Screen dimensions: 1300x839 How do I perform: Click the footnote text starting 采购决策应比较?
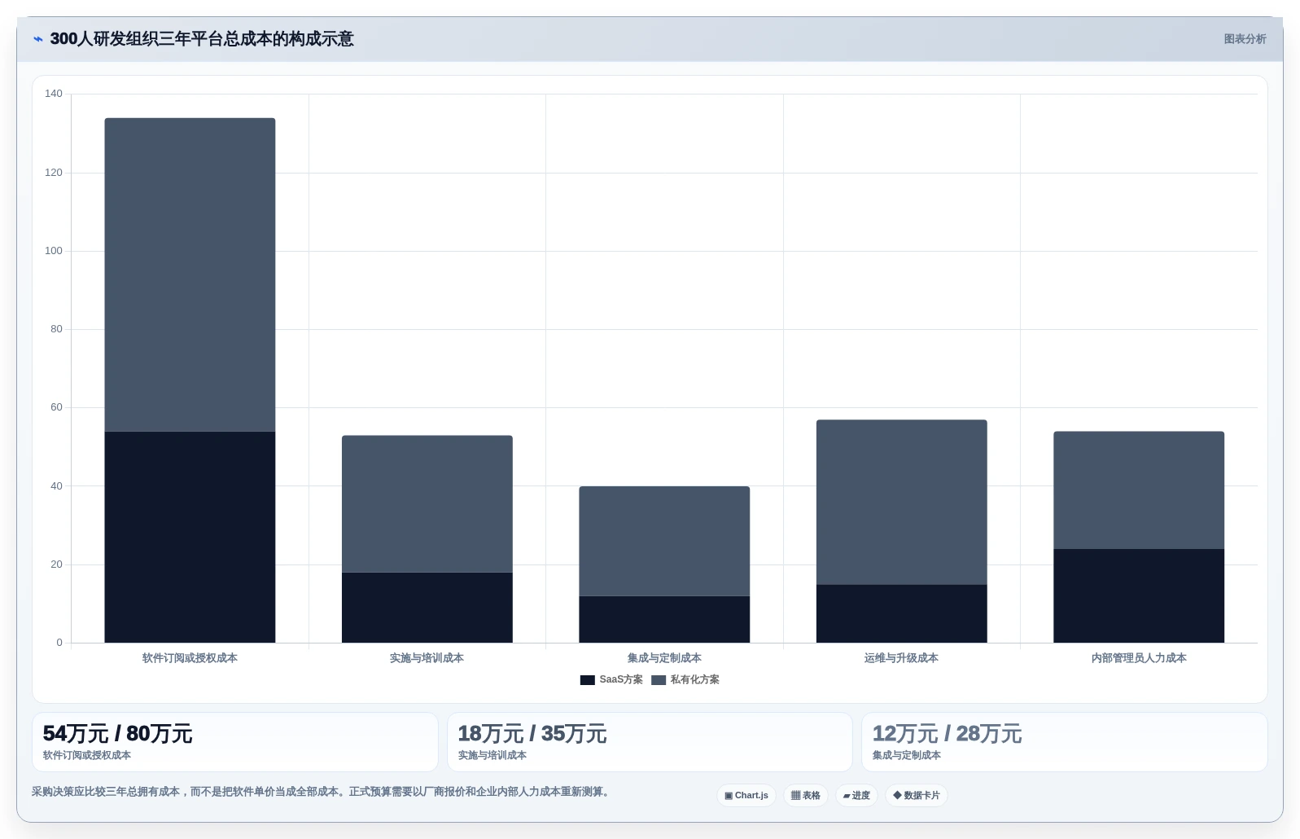[322, 792]
